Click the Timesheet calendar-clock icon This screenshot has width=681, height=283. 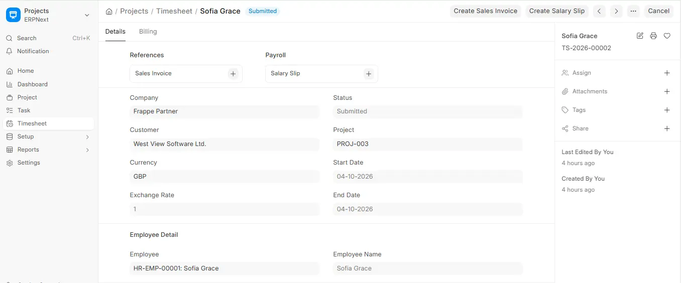click(x=9, y=123)
